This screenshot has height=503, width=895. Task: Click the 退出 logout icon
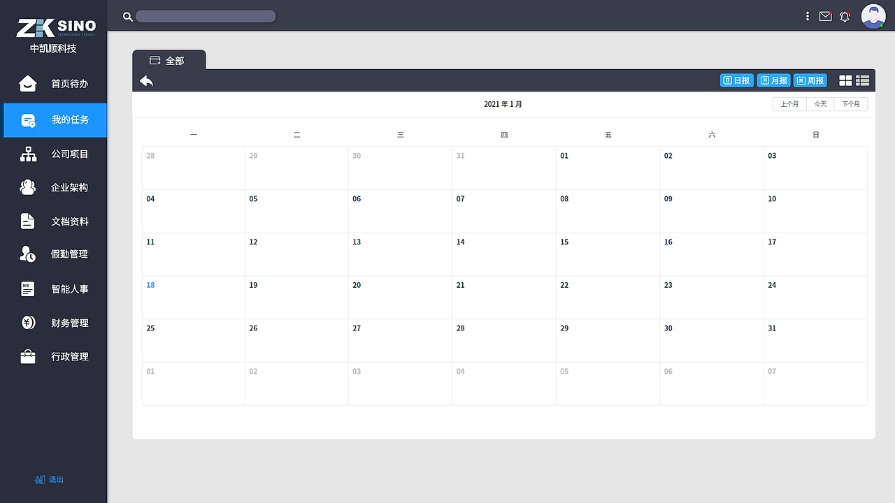(x=40, y=480)
